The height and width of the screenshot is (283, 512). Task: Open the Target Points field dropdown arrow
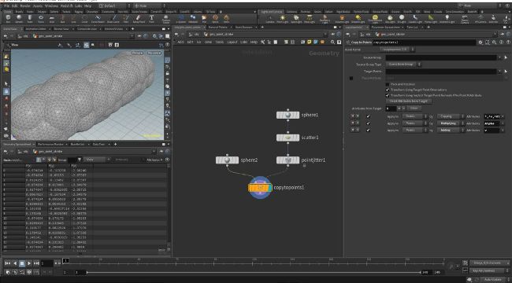point(500,72)
